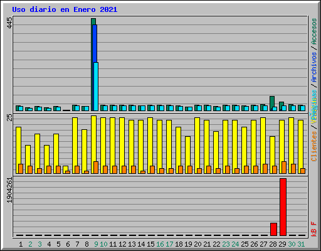Click the green bar for day 28 in the top chart
The width and height of the screenshot is (321, 251).
tap(272, 104)
